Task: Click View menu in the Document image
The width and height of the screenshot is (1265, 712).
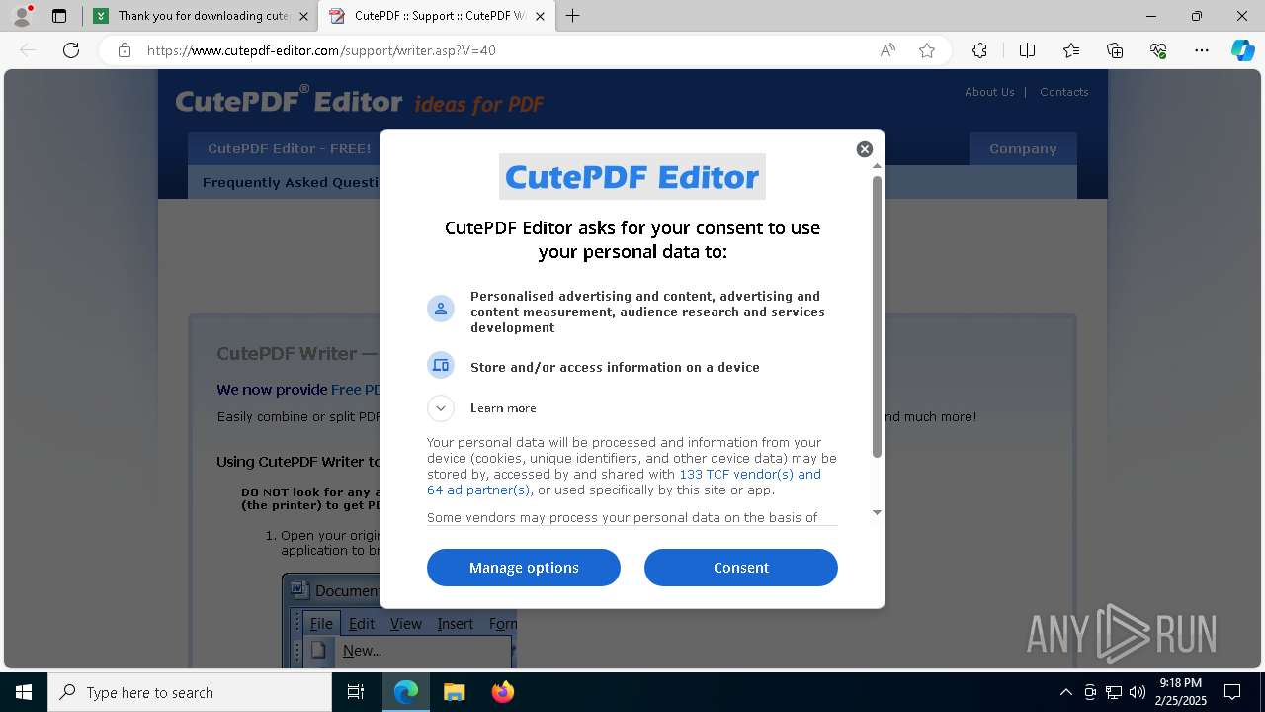Action: pyautogui.click(x=405, y=624)
